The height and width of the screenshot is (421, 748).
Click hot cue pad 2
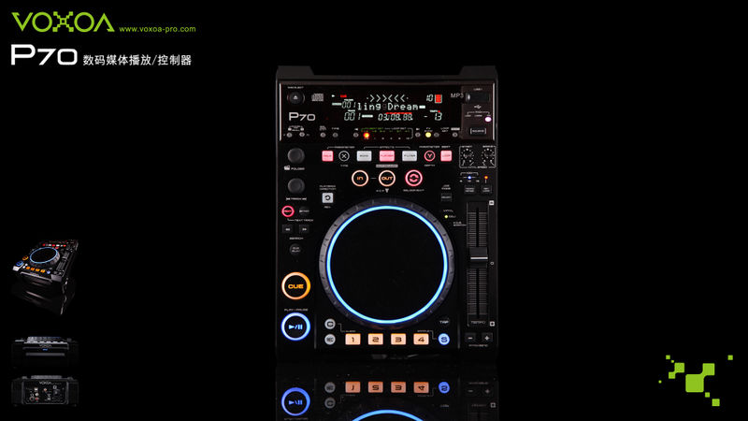(376, 339)
